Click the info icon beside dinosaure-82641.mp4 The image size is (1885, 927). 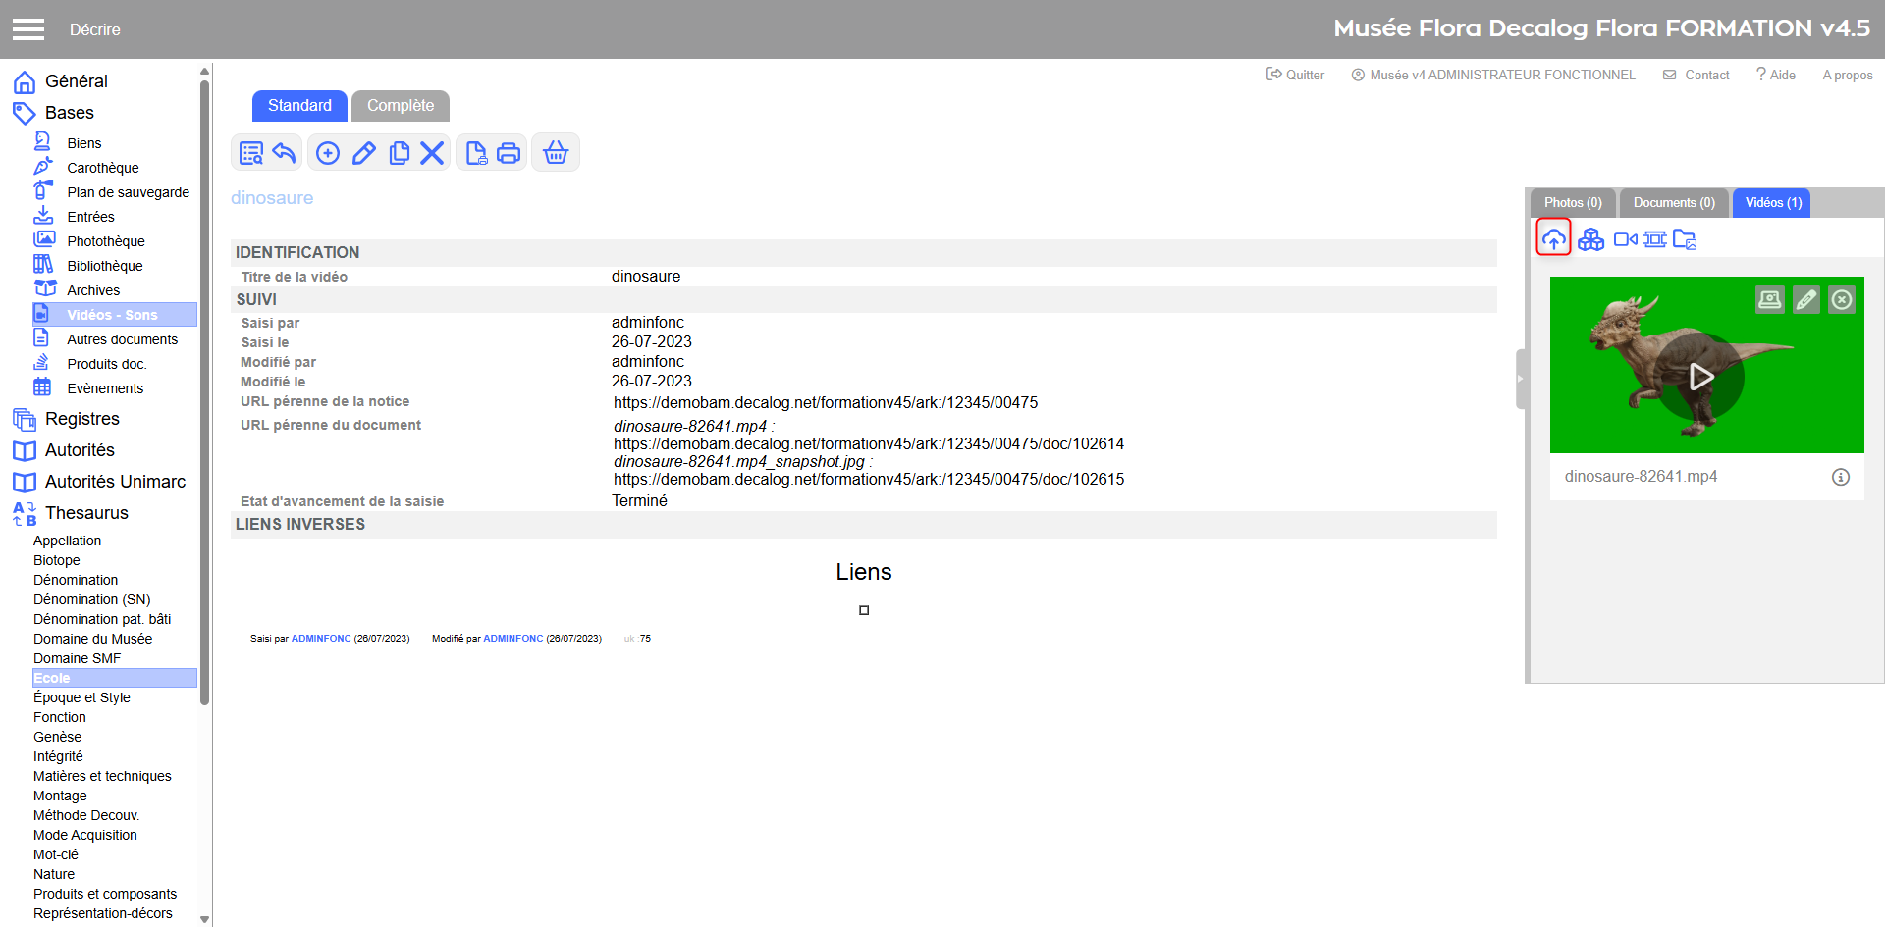[x=1840, y=477]
